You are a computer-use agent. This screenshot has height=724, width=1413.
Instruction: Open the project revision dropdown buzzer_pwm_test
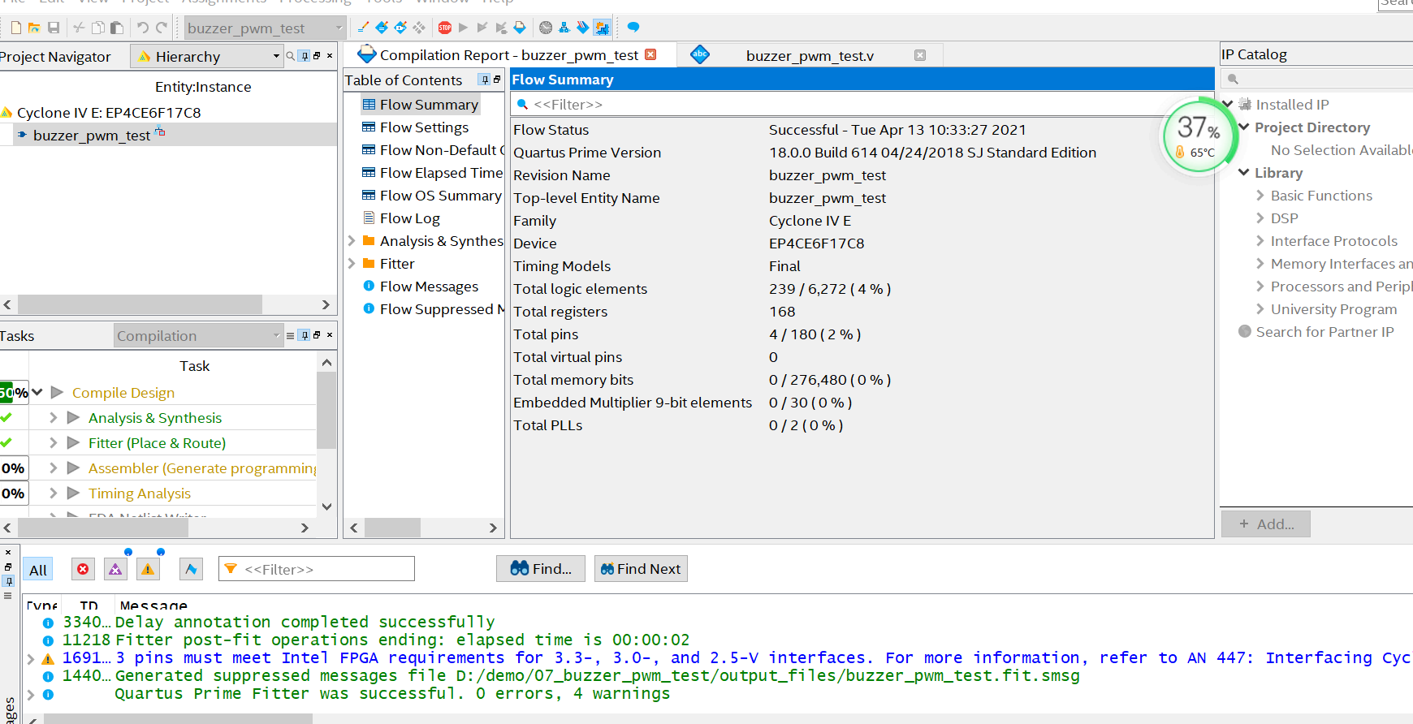click(x=266, y=28)
